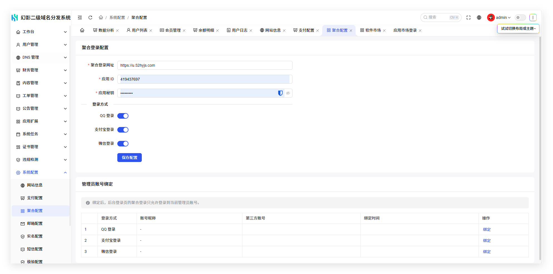The image size is (553, 274).
Task: Close the 聚合配置 tab
Action: [x=351, y=31]
